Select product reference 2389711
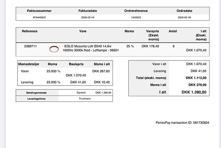Image resolution: width=221 pixels, height=148 pixels. tap(30, 46)
